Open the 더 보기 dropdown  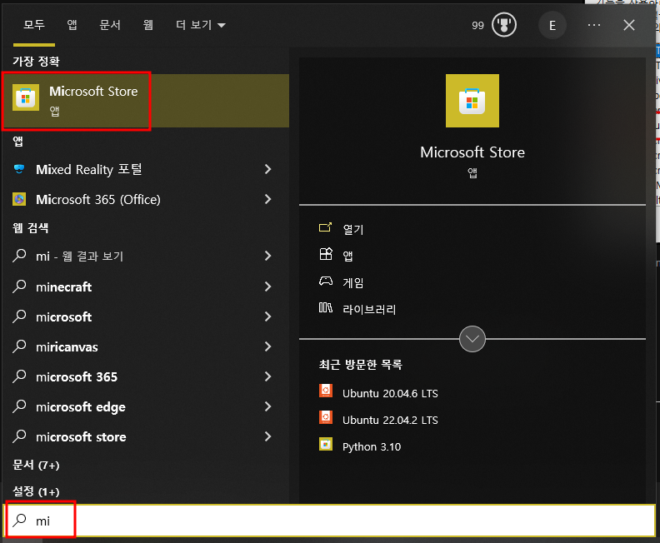pos(200,25)
